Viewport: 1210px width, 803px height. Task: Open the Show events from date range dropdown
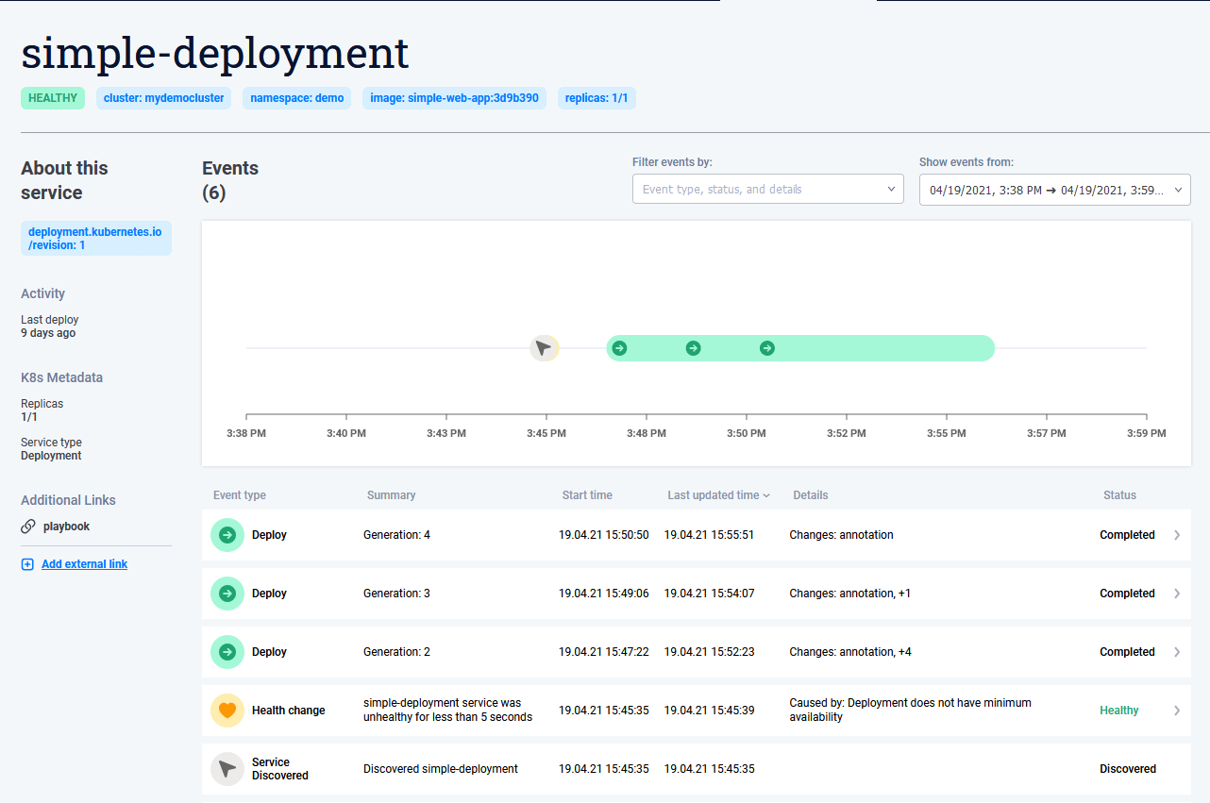[1054, 190]
